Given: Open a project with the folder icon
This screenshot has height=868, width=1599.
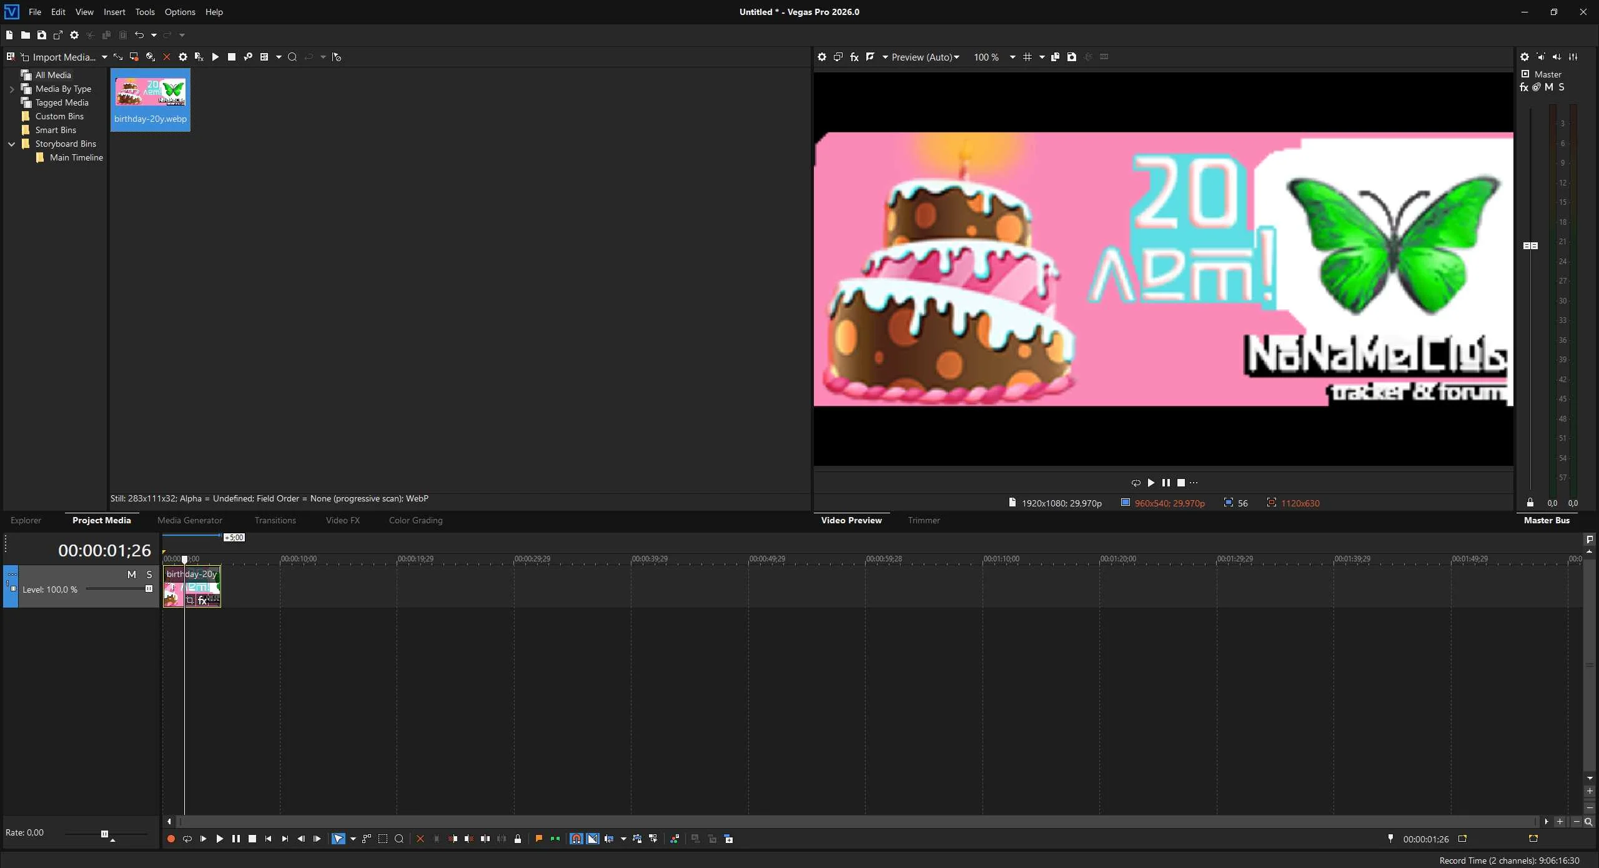Looking at the screenshot, I should (x=26, y=35).
